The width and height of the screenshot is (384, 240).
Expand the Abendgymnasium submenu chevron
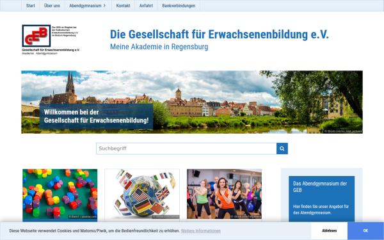point(104,6)
